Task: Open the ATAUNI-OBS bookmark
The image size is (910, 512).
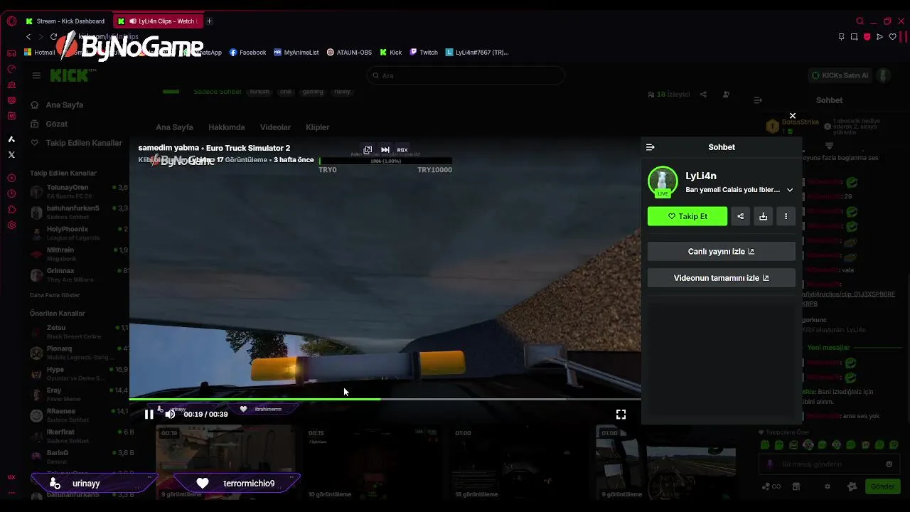Action: (x=349, y=53)
